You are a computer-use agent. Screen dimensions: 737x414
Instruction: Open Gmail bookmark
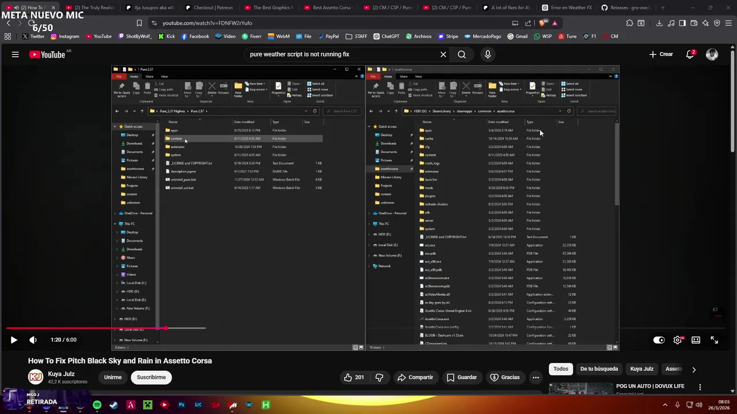[517, 36]
